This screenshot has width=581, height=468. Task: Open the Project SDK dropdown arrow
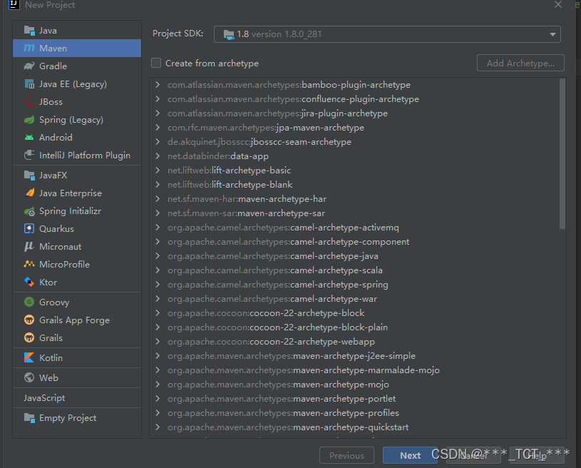pos(552,34)
